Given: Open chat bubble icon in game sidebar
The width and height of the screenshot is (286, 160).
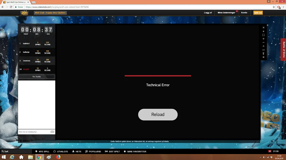Looking at the screenshot, I should pyautogui.click(x=263, y=57).
